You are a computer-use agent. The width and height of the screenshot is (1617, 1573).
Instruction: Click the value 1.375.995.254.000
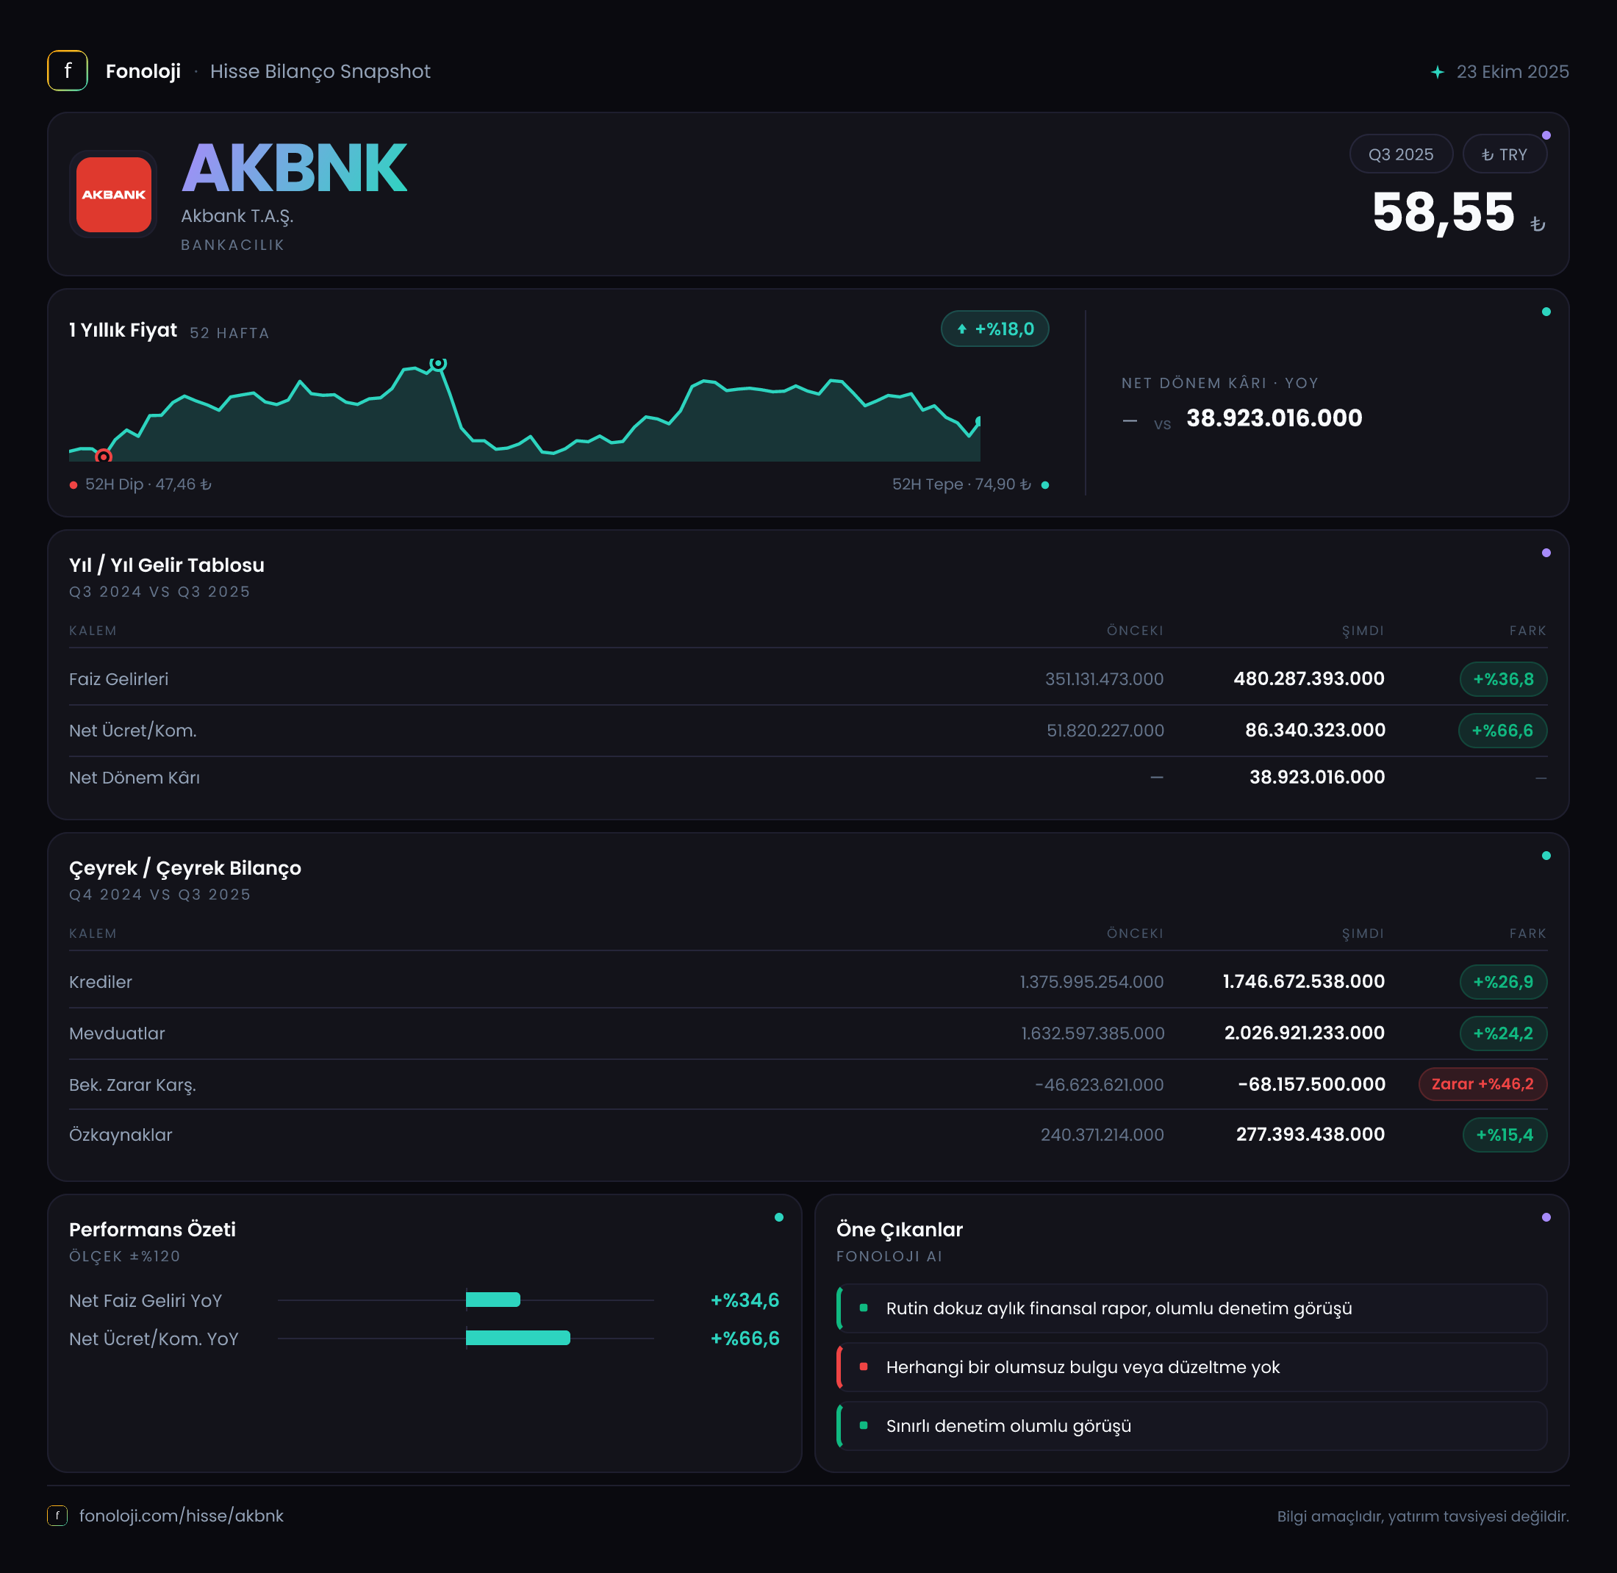pyautogui.click(x=1091, y=981)
